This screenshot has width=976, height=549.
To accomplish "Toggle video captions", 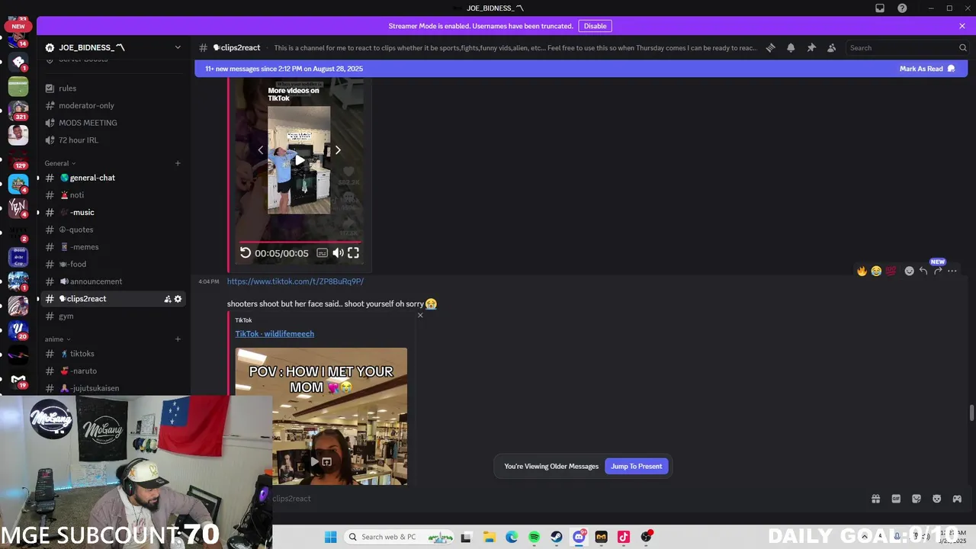I will [x=322, y=253].
